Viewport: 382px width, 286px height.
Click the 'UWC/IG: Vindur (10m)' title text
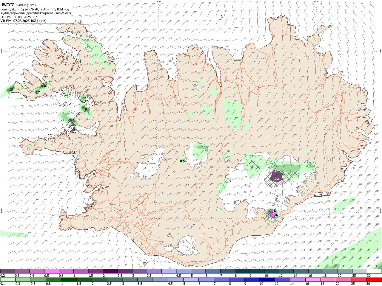(19, 5)
